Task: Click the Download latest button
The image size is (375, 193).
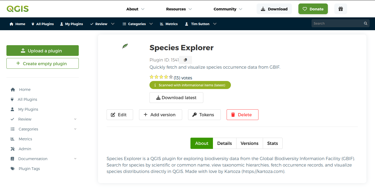Action: (x=176, y=98)
